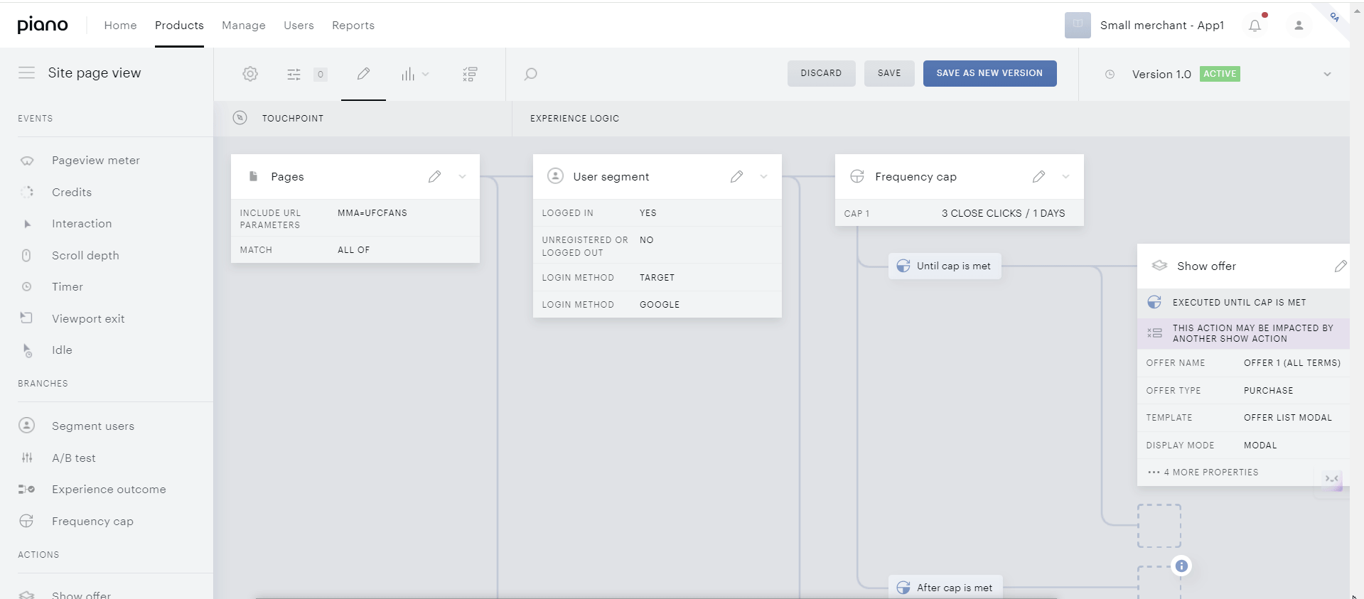Click the Discard button
Viewport: 1364px width, 599px height.
point(821,73)
